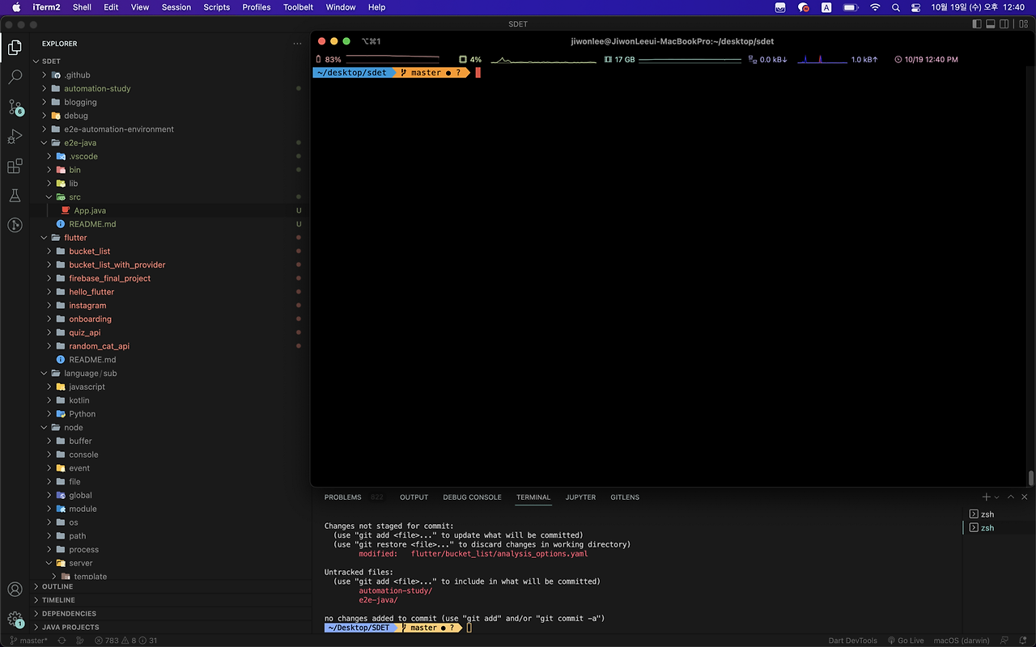Image resolution: width=1036 pixels, height=647 pixels.
Task: Open Source Control showing 6 pending changes
Action: 15,108
